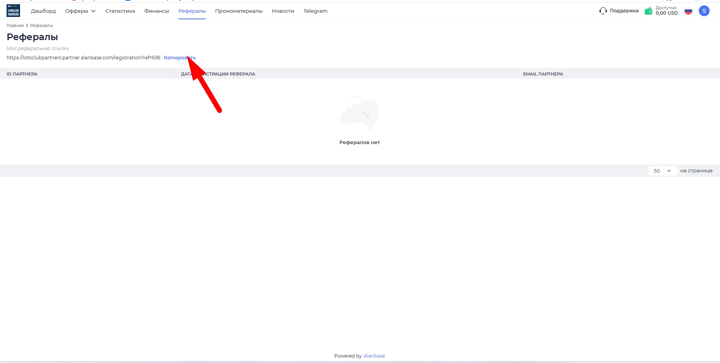
Task: Click the Копировать link
Action: [x=180, y=57]
